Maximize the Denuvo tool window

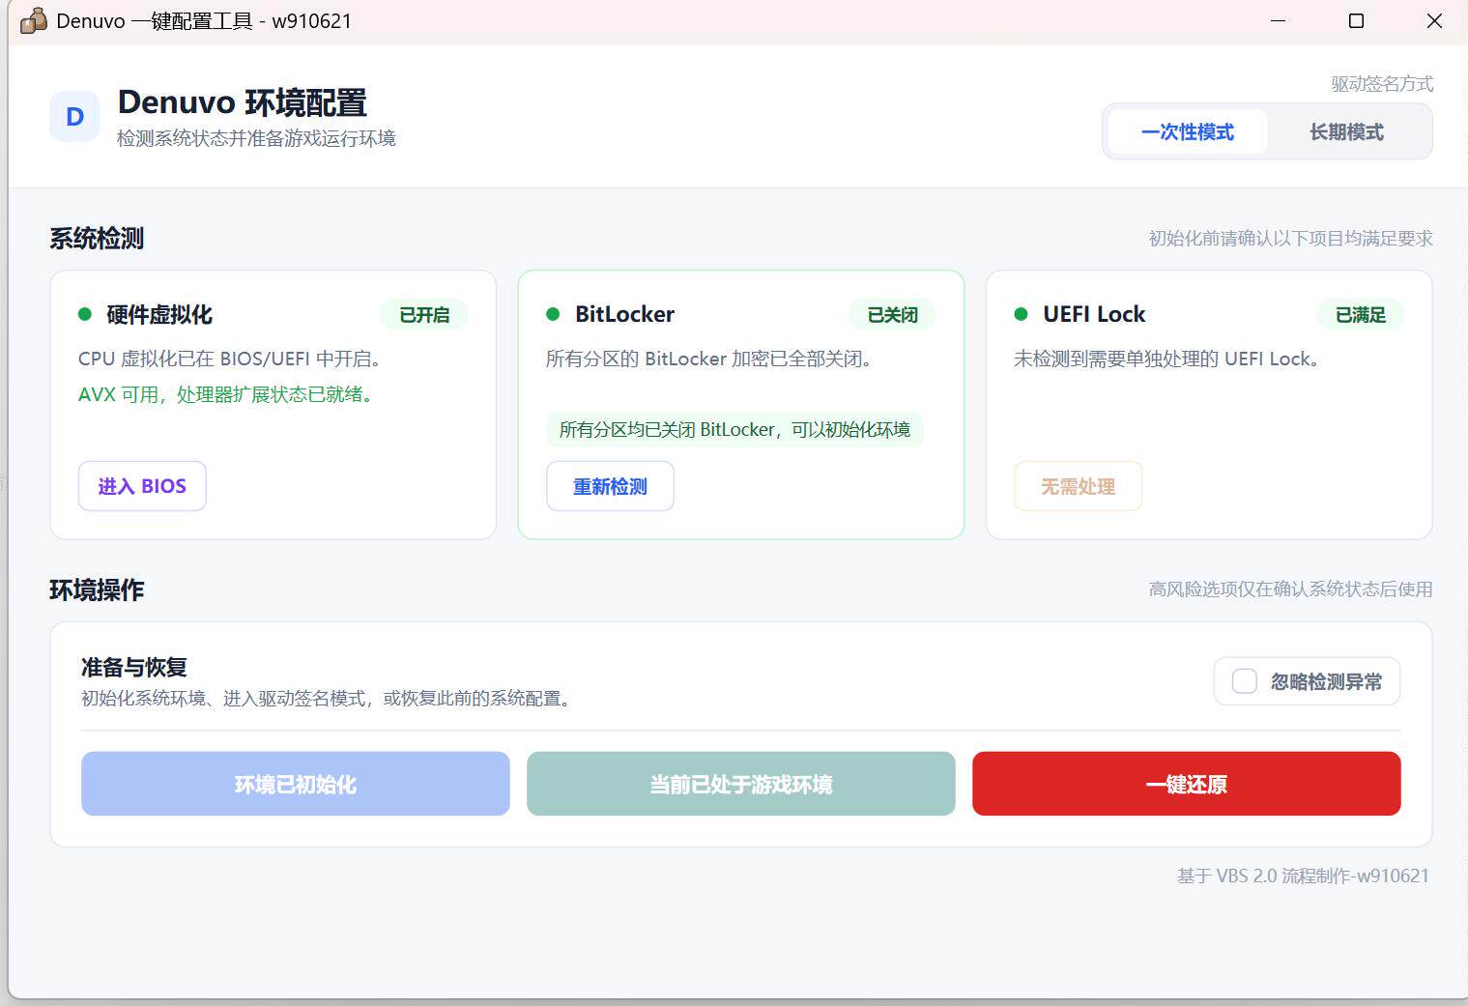point(1356,20)
